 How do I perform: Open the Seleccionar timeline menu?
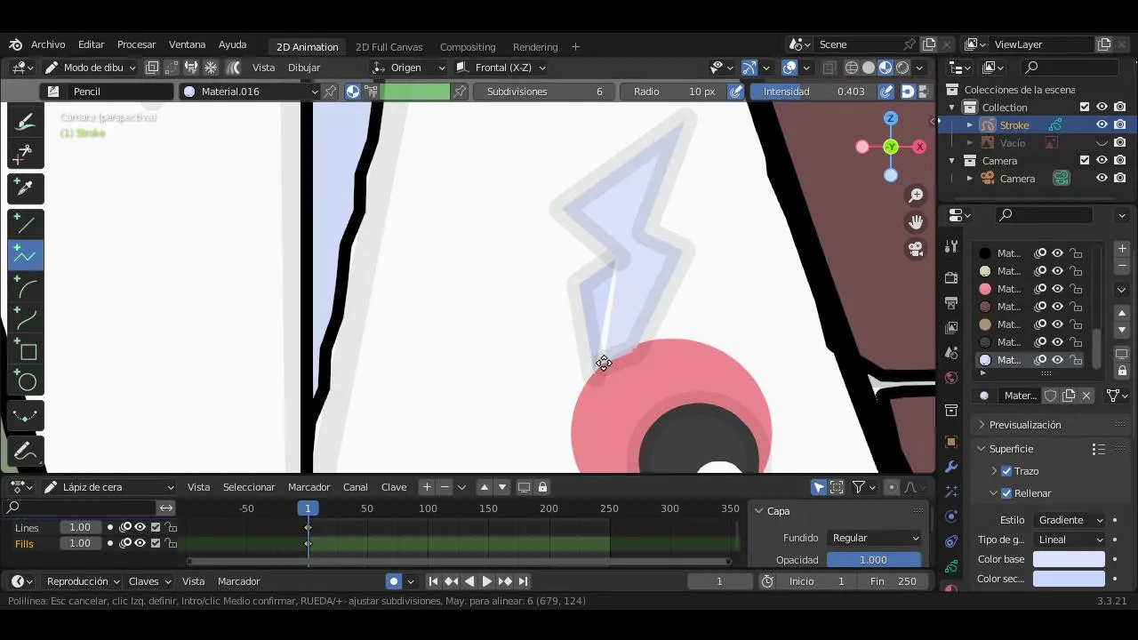[x=249, y=487]
